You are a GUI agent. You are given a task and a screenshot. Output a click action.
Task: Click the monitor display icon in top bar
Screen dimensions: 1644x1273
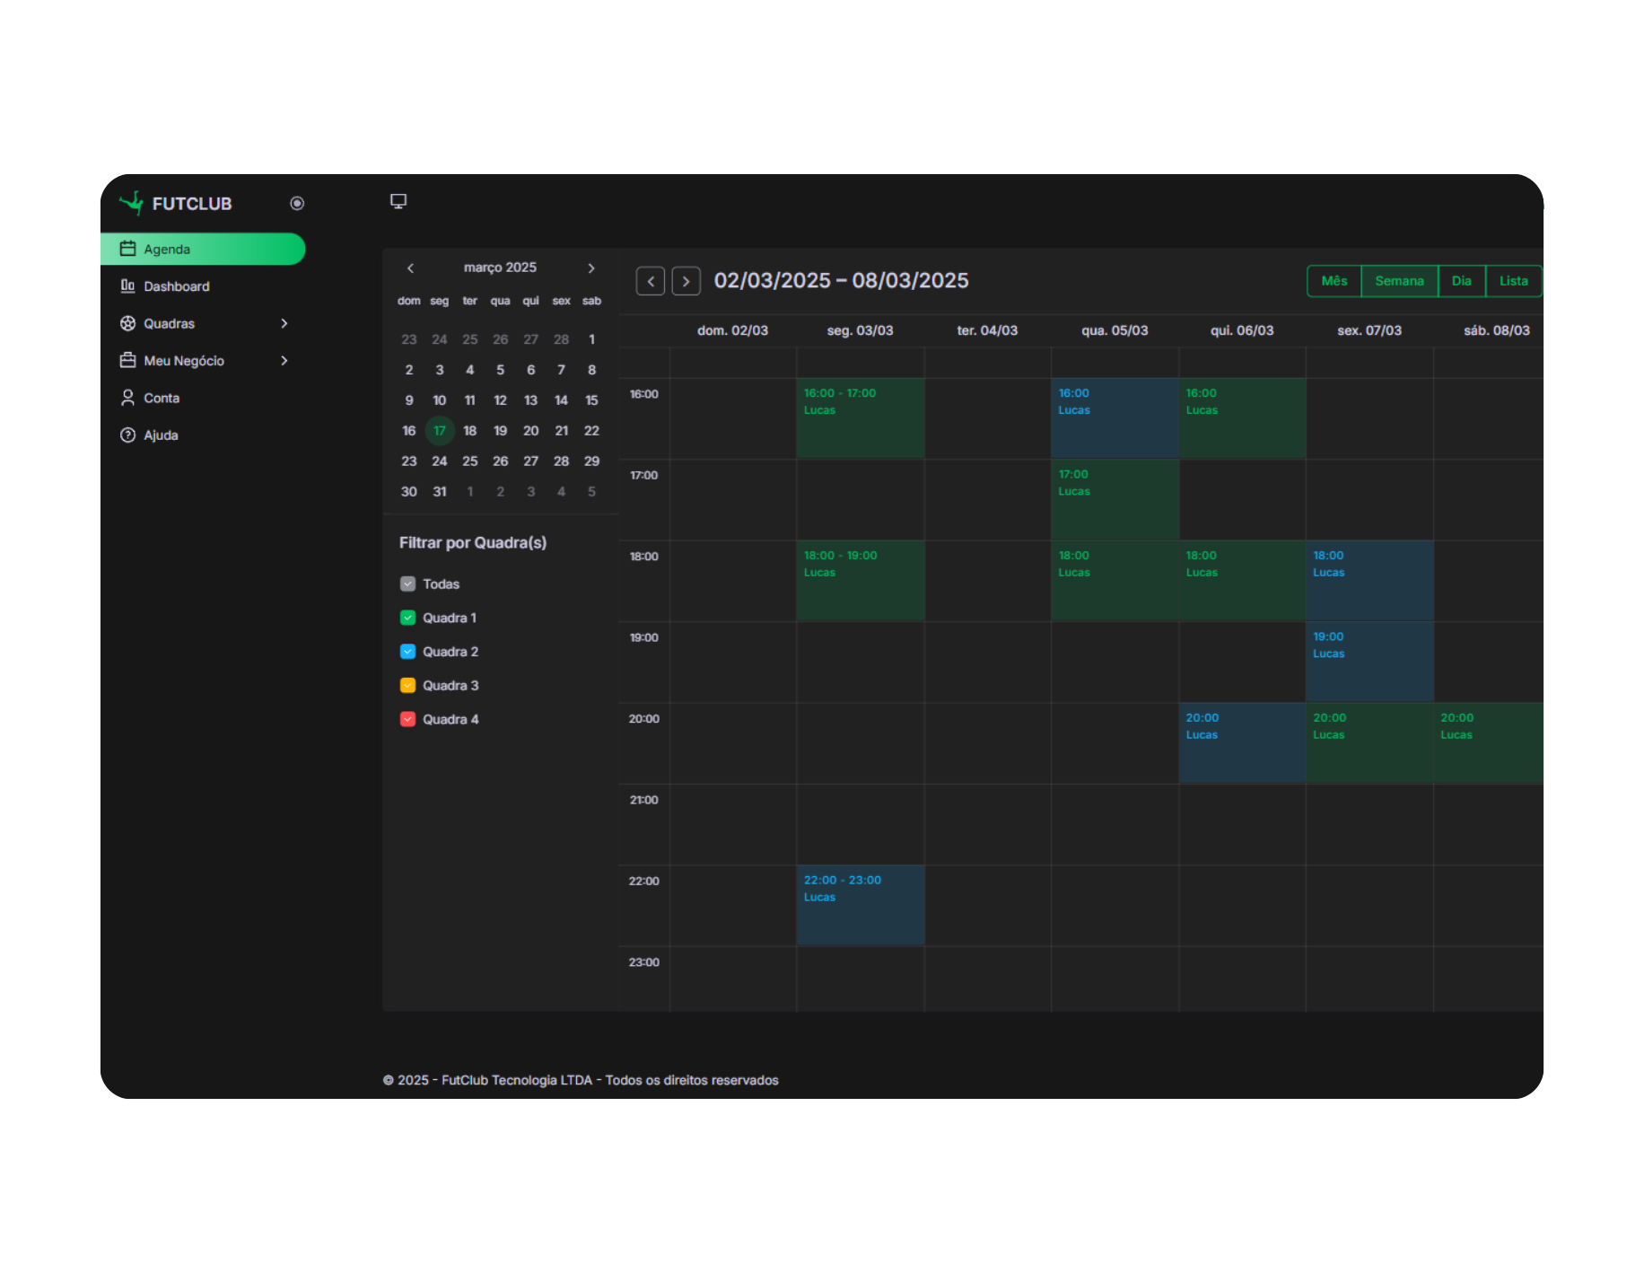pos(398,201)
